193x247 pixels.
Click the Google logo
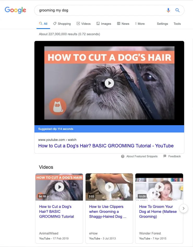(x=15, y=10)
